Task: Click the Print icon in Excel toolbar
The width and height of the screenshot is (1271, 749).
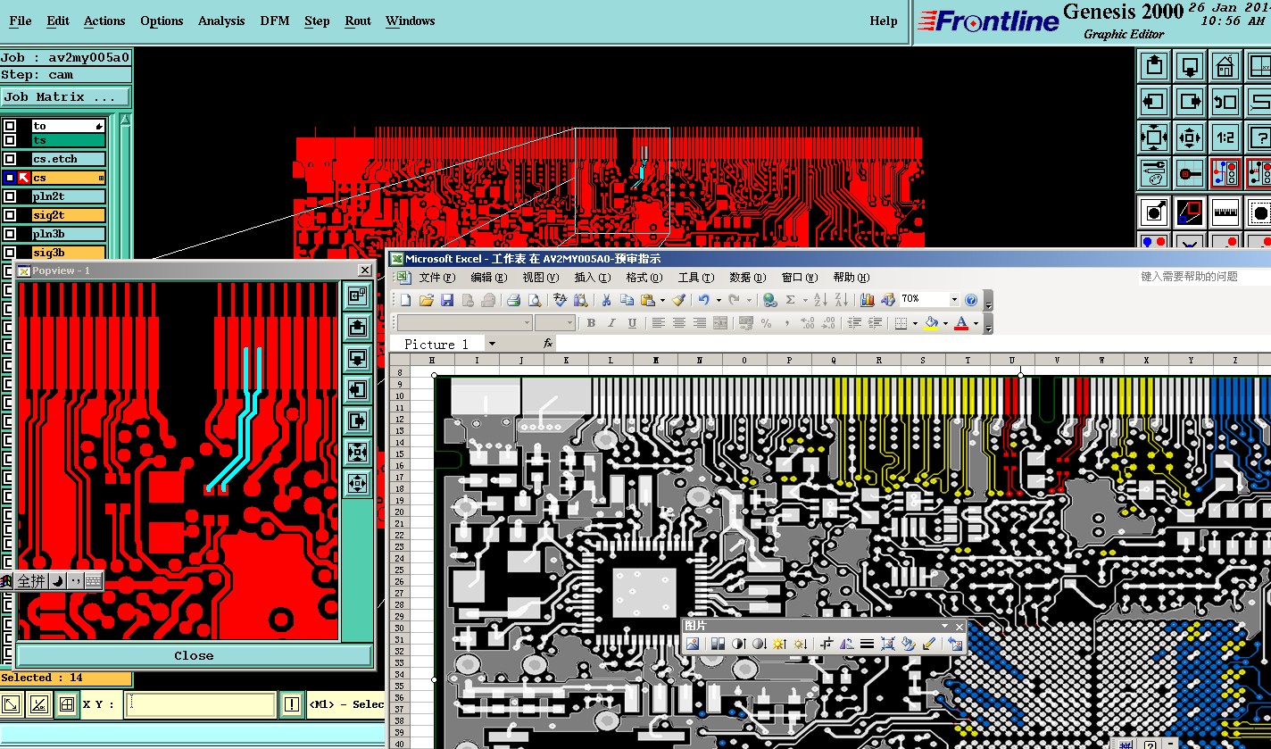Action: point(514,300)
